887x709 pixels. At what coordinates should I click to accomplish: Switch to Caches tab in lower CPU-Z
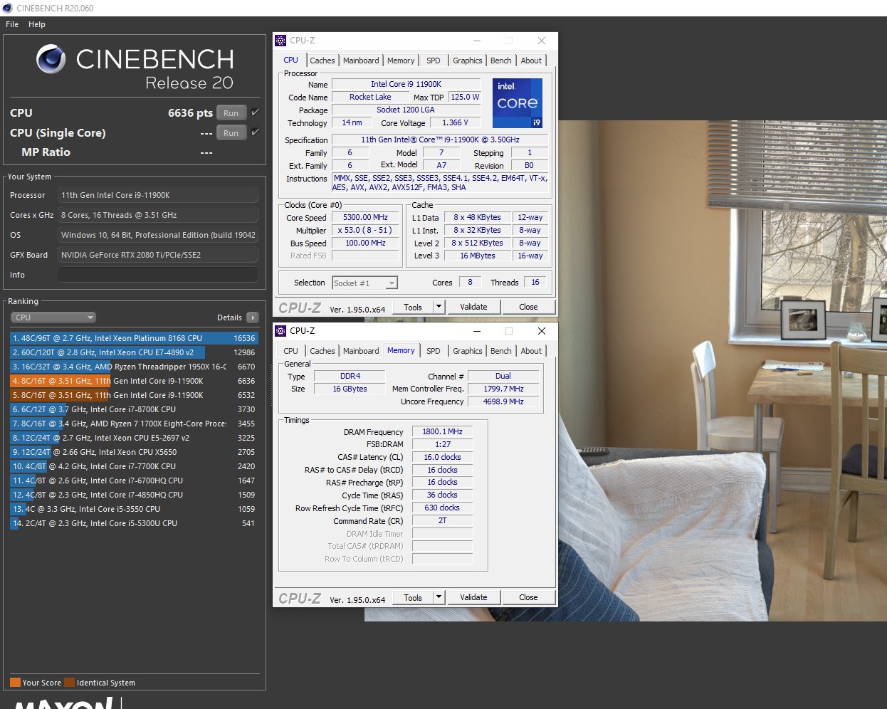322,351
